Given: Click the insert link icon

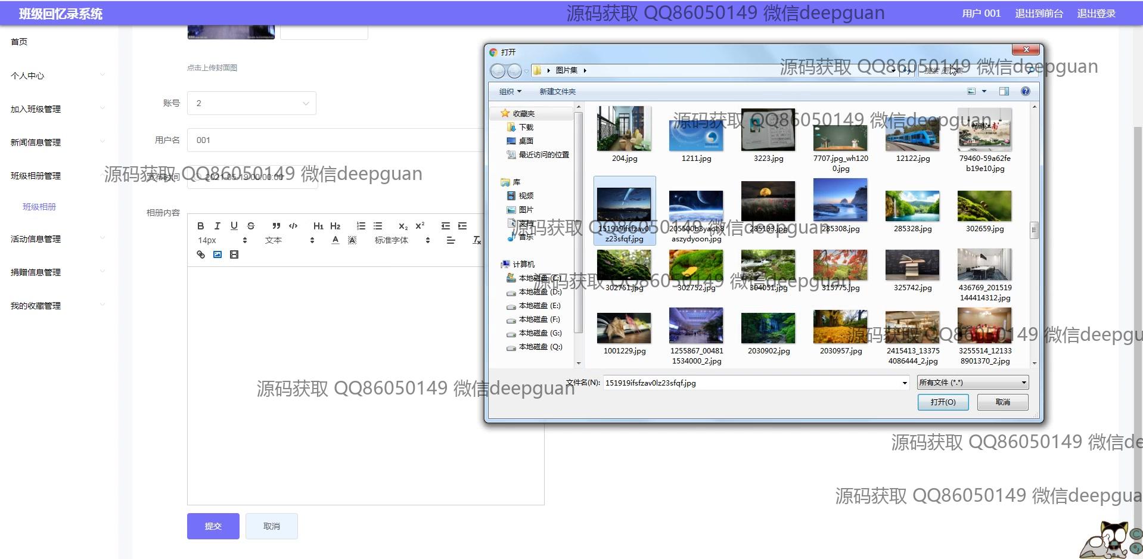Looking at the screenshot, I should point(201,254).
